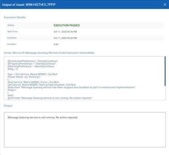The height and width of the screenshot is (155, 169).
Task: Click the Execution Details heading
Action: point(15,17)
